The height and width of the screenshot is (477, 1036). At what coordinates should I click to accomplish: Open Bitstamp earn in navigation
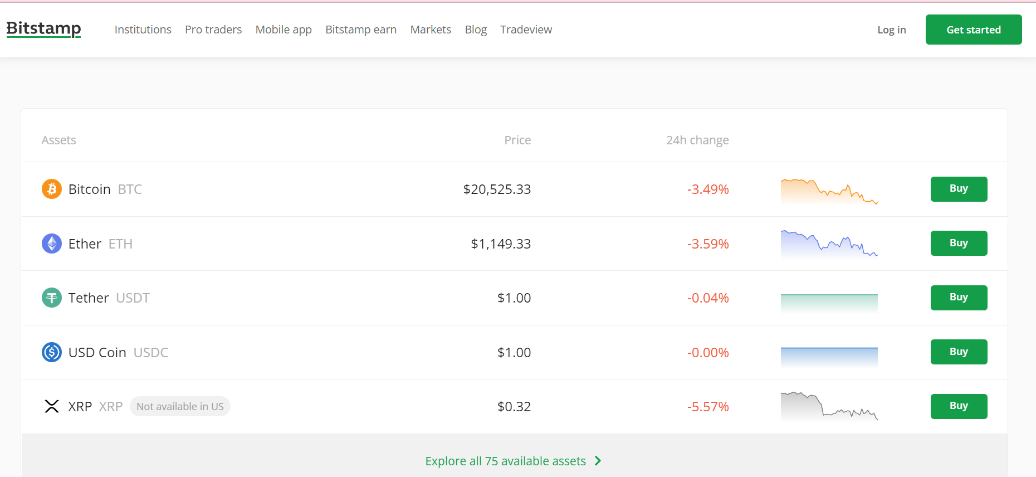pyautogui.click(x=361, y=30)
